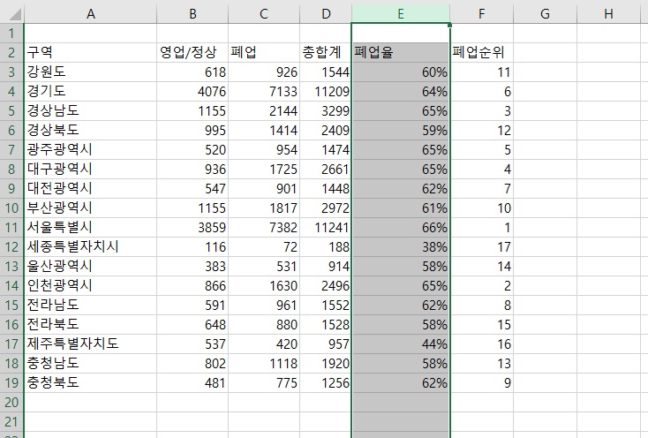Image resolution: width=648 pixels, height=438 pixels.
Task: Click the '폐업순위' header cell
Action: (x=482, y=53)
